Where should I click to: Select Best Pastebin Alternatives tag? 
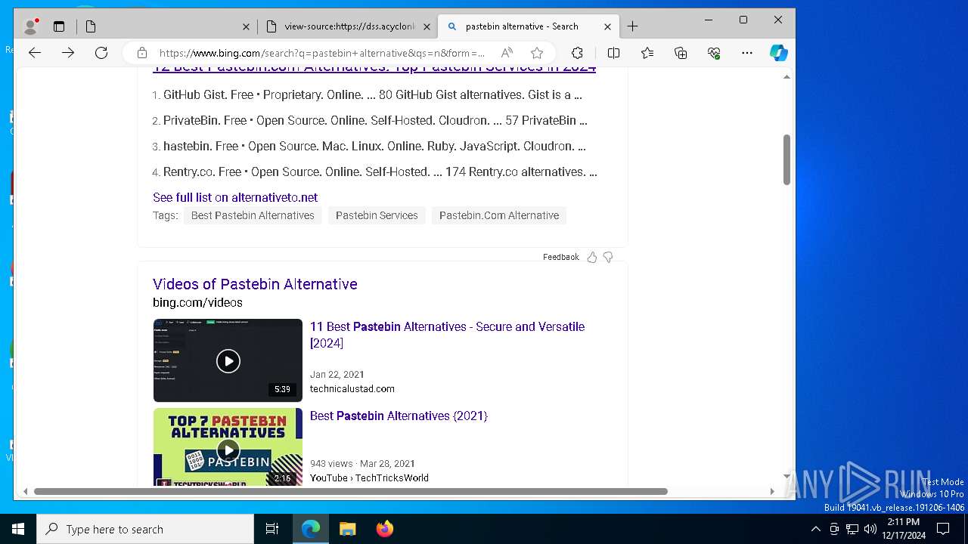[253, 215]
